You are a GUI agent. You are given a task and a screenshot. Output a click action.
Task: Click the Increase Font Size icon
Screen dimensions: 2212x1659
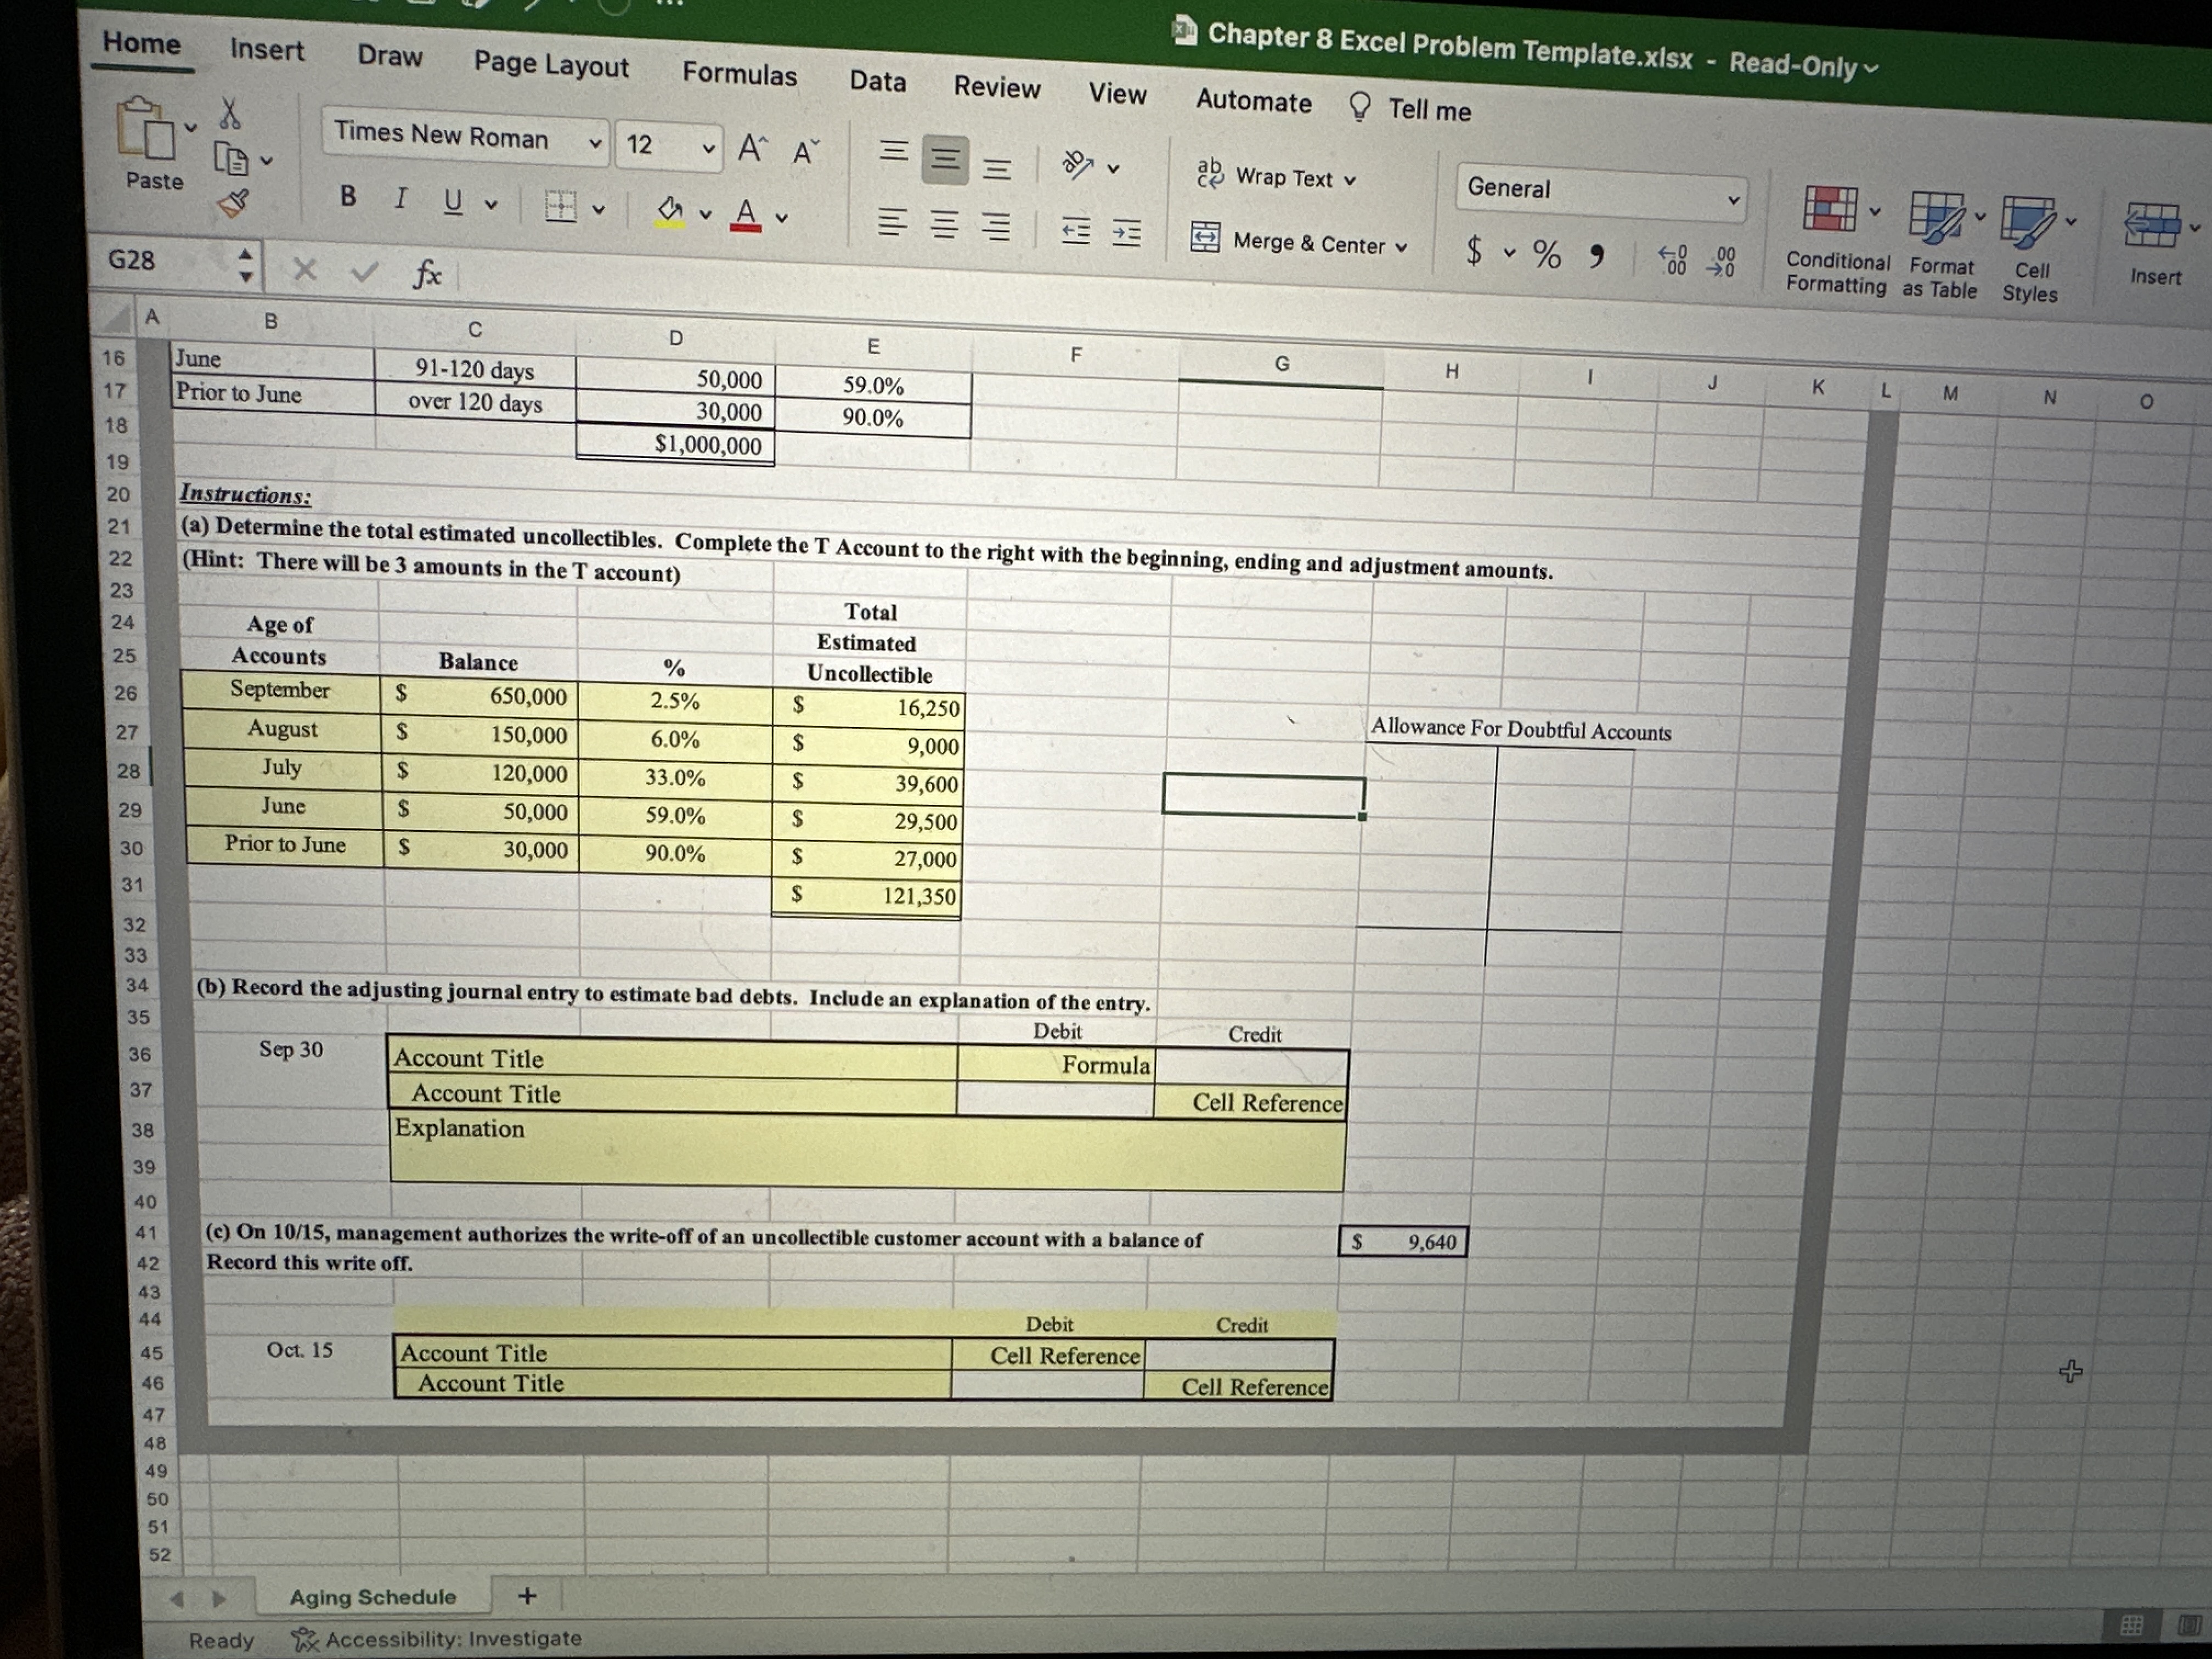[x=752, y=148]
